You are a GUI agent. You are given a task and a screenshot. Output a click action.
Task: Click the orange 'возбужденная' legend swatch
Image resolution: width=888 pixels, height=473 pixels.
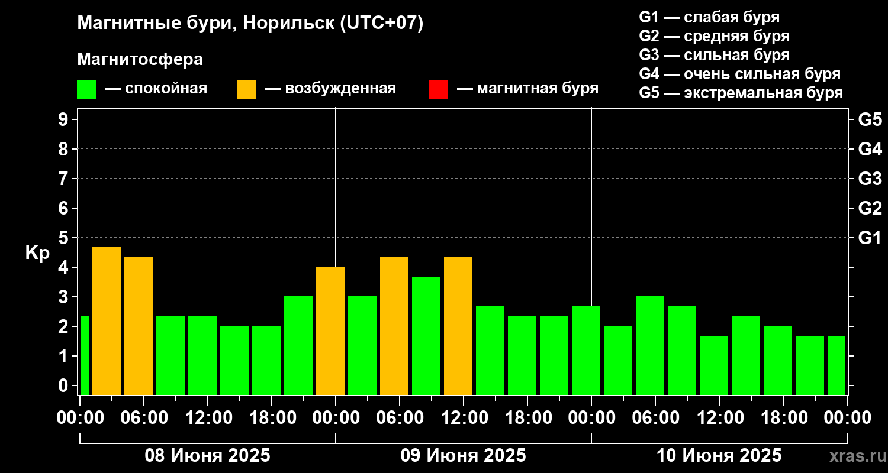tap(246, 89)
